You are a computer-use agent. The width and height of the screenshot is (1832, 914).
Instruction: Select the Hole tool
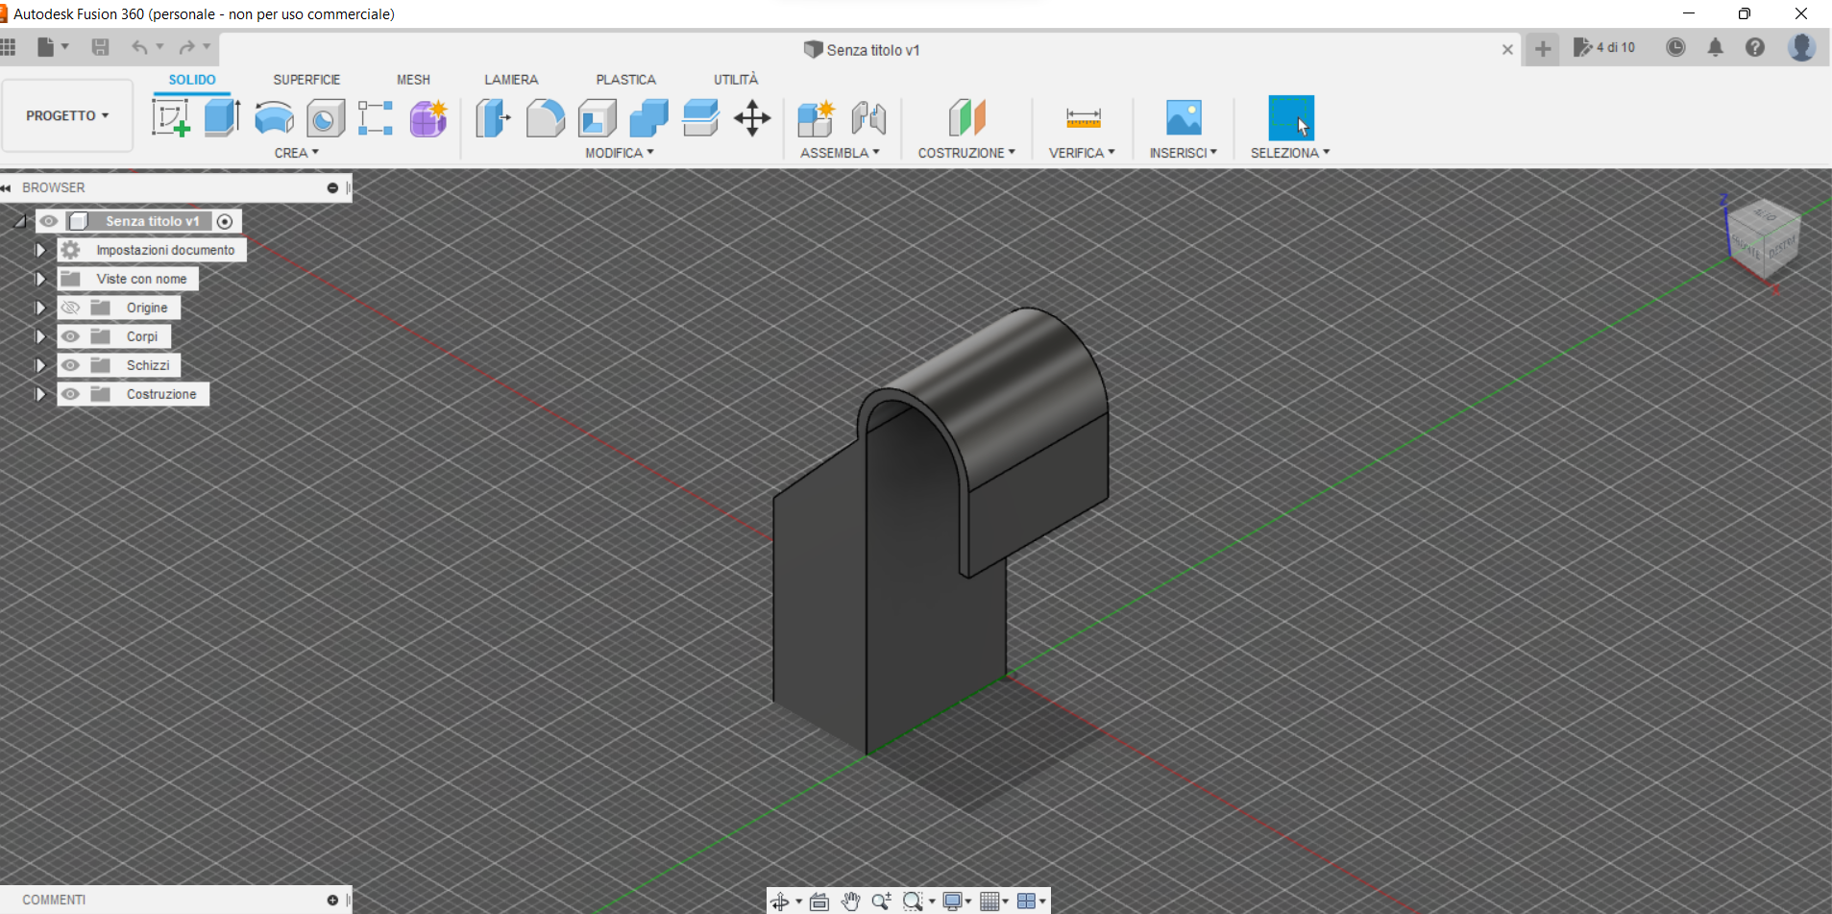pos(326,119)
